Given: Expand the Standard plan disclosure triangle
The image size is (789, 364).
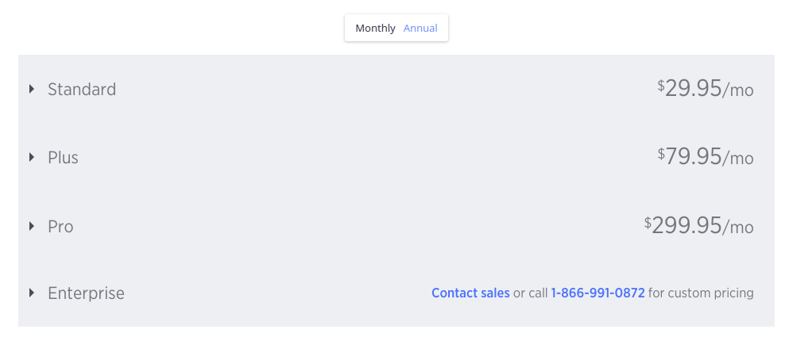Looking at the screenshot, I should (x=32, y=89).
